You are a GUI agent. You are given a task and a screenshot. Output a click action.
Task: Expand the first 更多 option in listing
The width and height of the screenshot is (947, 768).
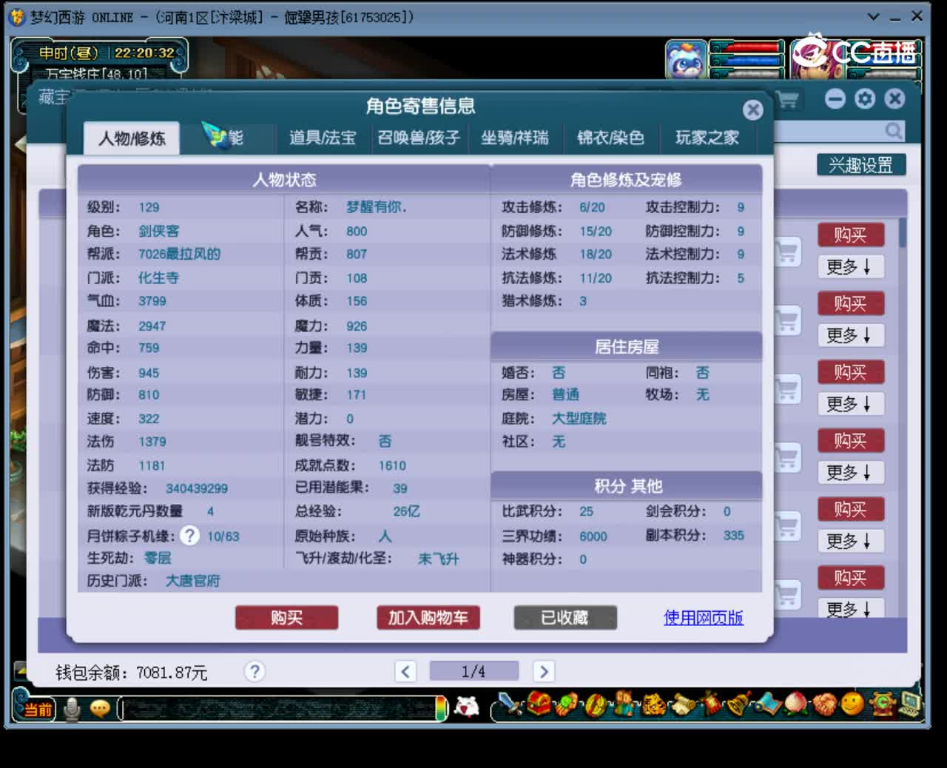click(850, 266)
